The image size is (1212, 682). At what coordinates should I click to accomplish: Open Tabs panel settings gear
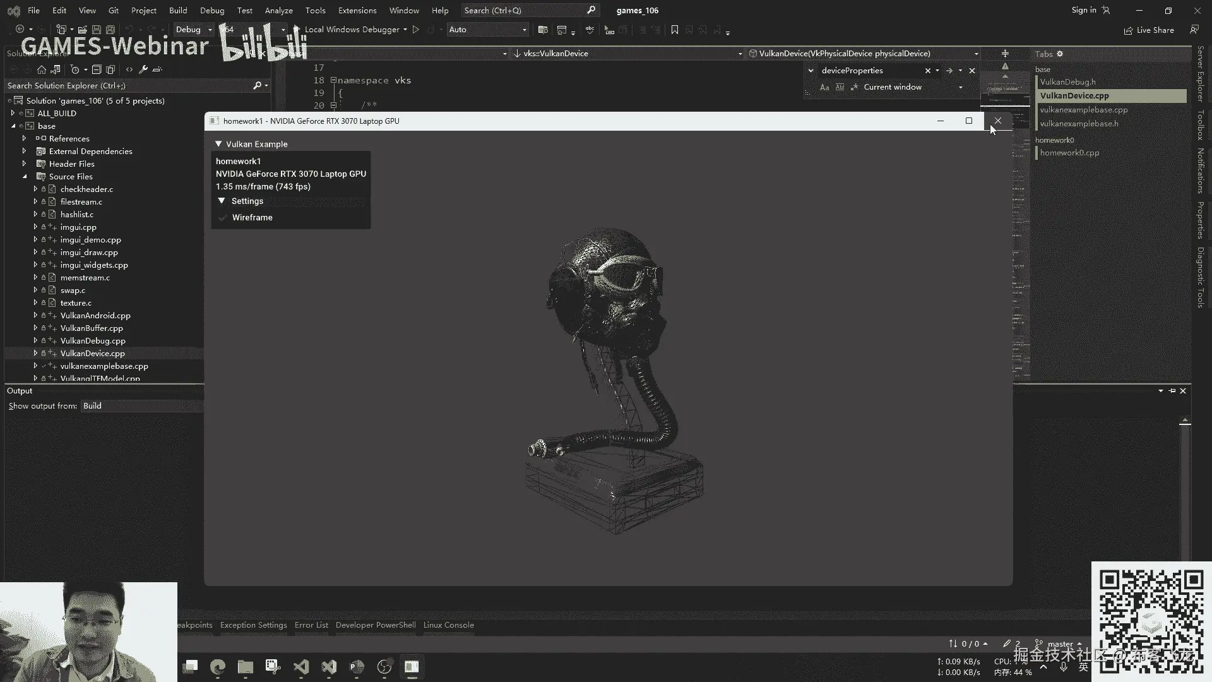point(1060,54)
